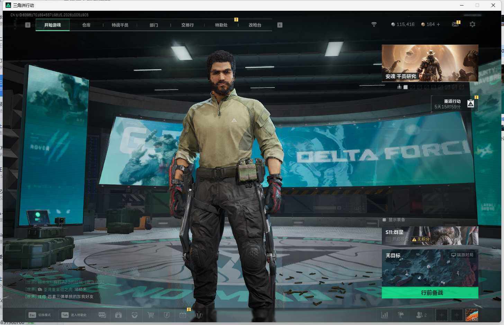Open the S11:群星 season banner
Image resolution: width=504 pixels, height=325 pixels.
pyautogui.click(x=430, y=236)
